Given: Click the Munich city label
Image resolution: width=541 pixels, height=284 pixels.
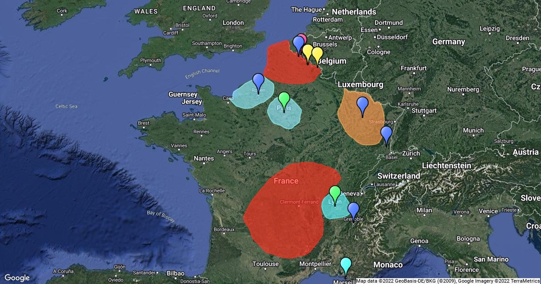Looking at the screenshot, I should tap(473, 130).
